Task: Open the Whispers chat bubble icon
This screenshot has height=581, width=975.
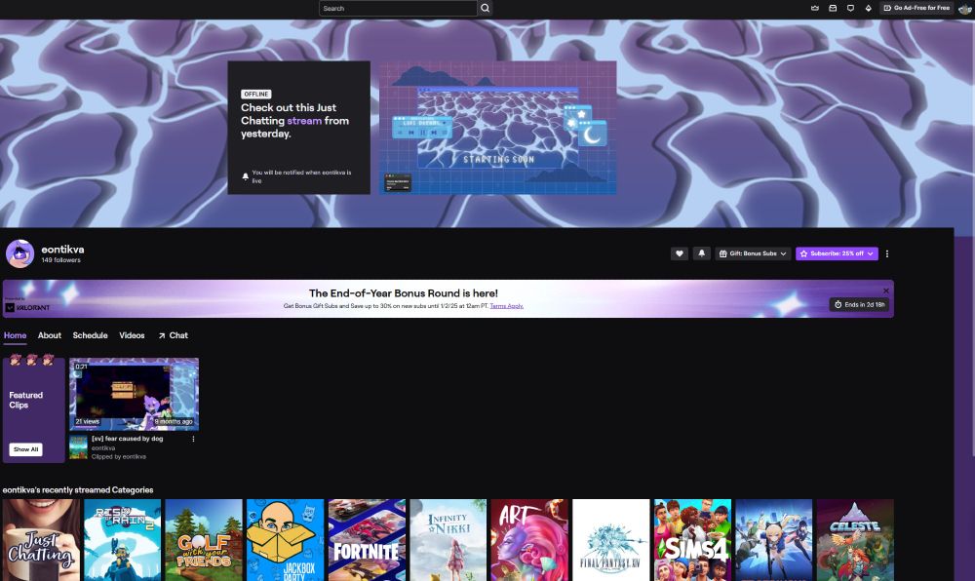Action: point(850,8)
